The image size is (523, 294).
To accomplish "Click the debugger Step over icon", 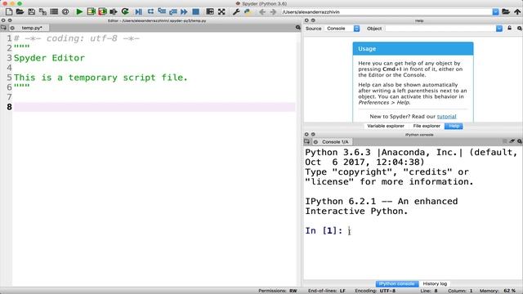I will click(x=150, y=11).
